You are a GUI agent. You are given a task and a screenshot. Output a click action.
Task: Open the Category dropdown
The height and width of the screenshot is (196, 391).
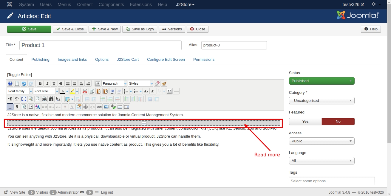(322, 101)
